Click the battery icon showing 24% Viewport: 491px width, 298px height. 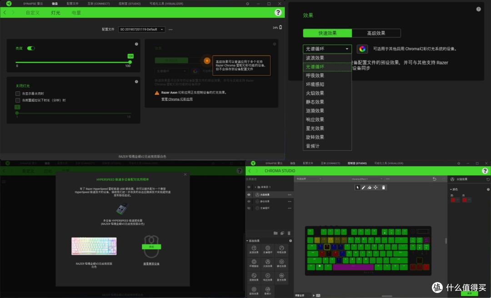[281, 27]
